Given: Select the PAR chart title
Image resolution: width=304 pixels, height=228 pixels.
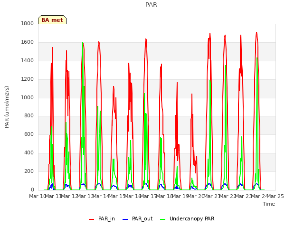Looking at the screenshot, I should (x=151, y=4).
